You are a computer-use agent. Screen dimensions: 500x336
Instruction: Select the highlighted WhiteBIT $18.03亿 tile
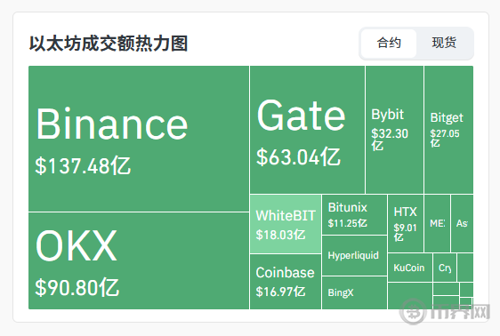tap(286, 224)
